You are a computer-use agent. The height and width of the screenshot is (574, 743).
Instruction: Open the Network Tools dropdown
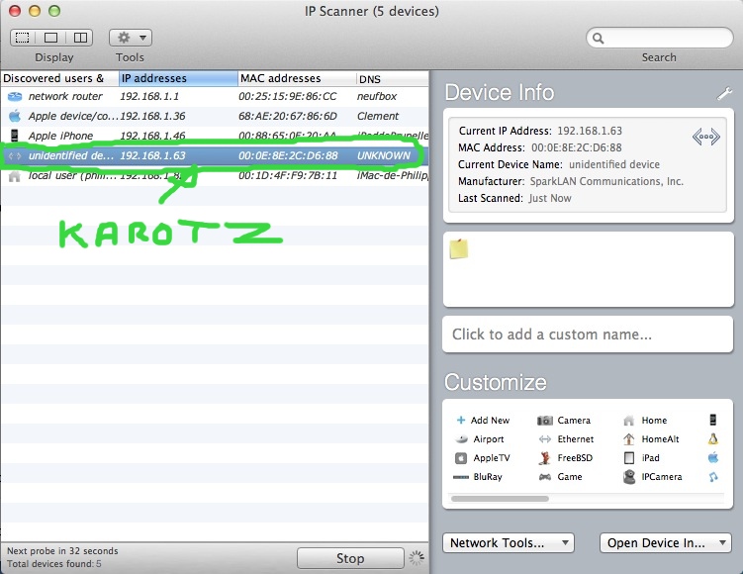(508, 542)
